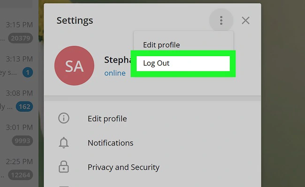
Task: Open the chat showing 162 unread messages
Action: (x=19, y=100)
